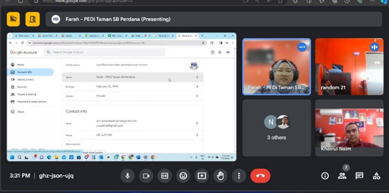Open the in-call chat messages panel

coord(359,176)
